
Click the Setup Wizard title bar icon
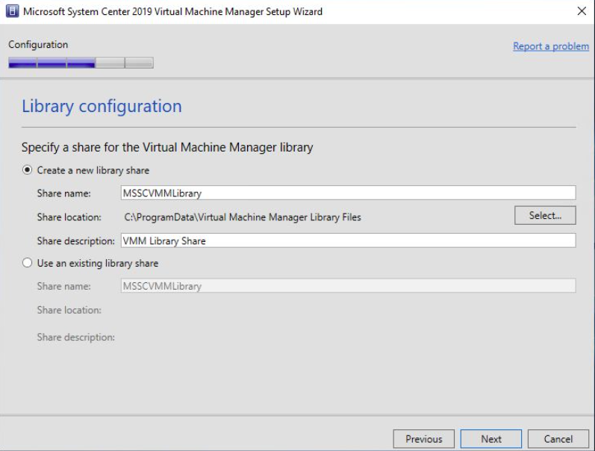click(x=12, y=11)
